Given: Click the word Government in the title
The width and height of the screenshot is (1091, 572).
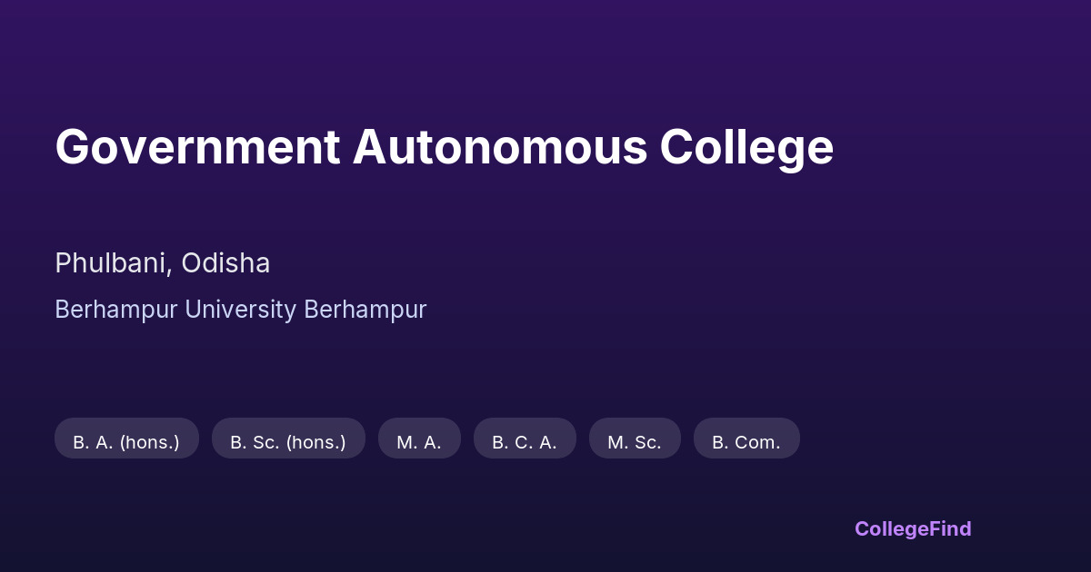Looking at the screenshot, I should [x=197, y=147].
